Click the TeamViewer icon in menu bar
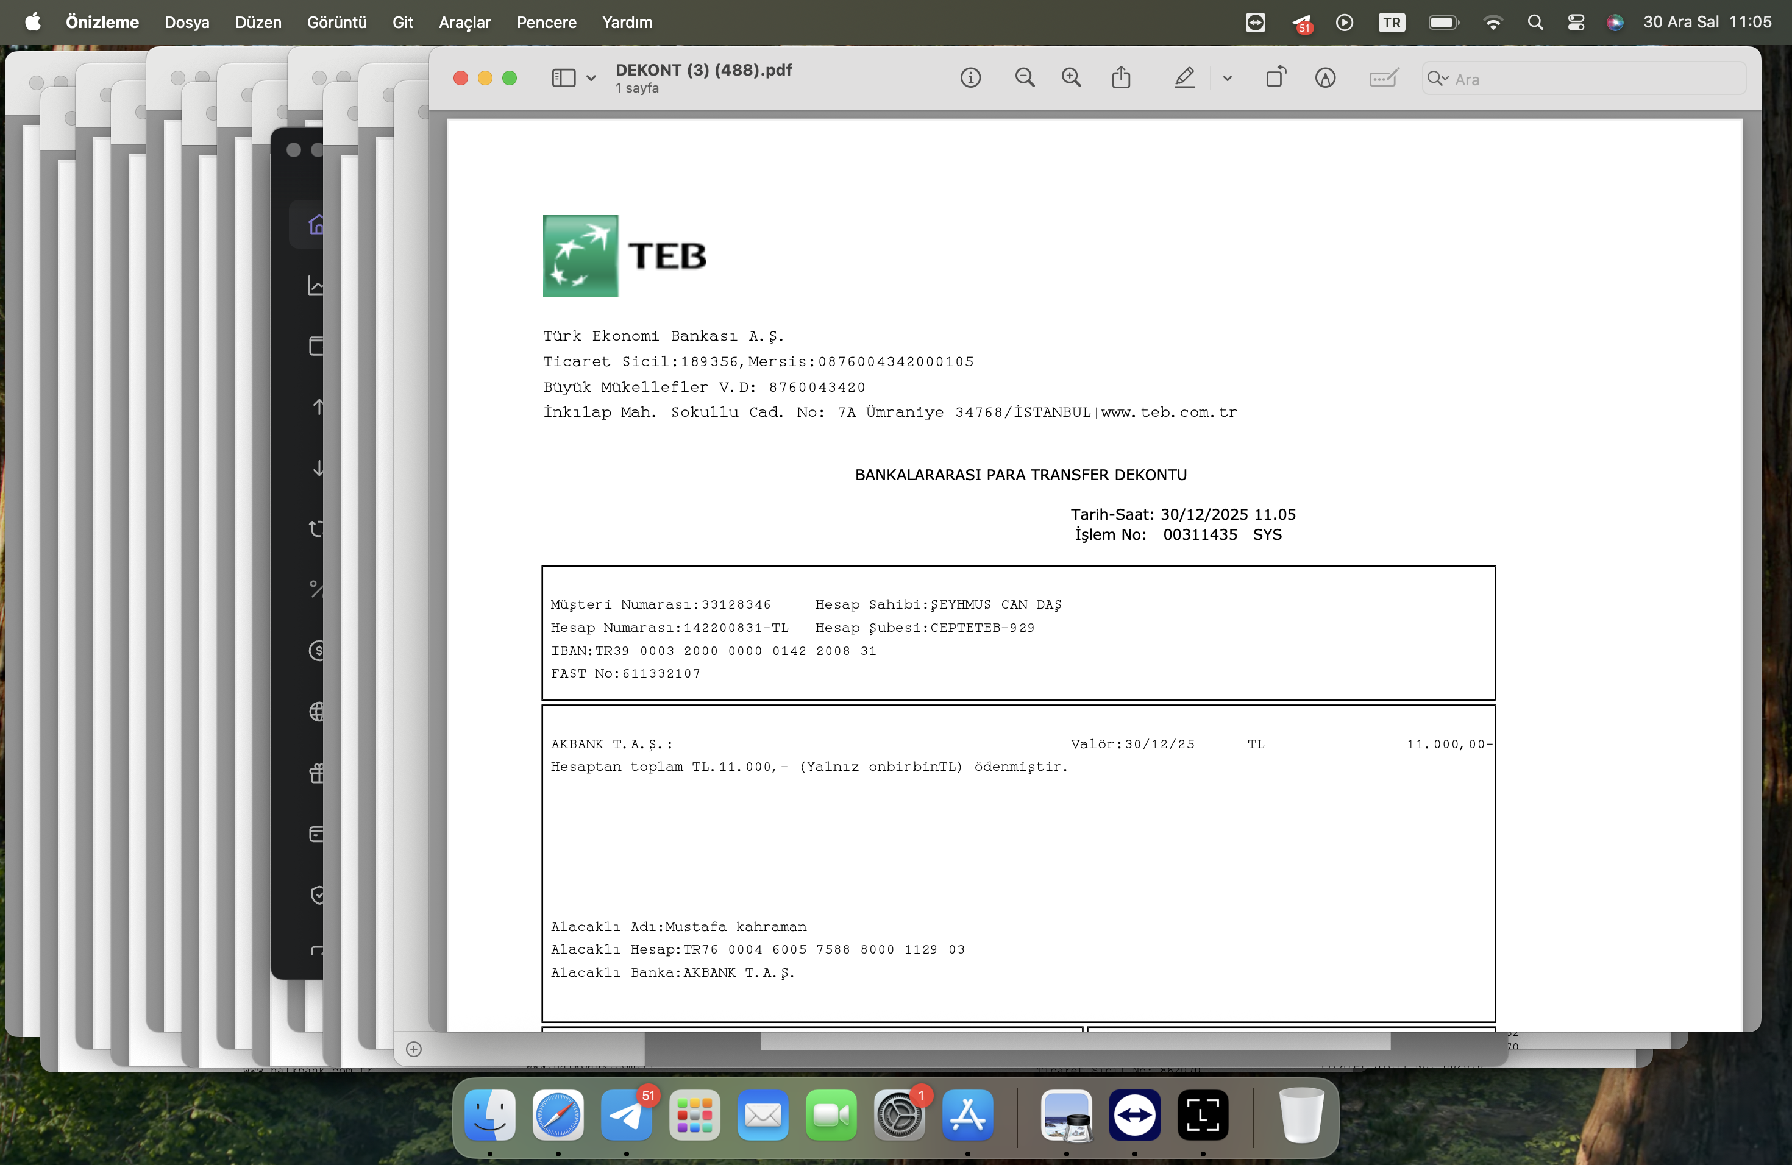1792x1165 pixels. click(x=1255, y=23)
